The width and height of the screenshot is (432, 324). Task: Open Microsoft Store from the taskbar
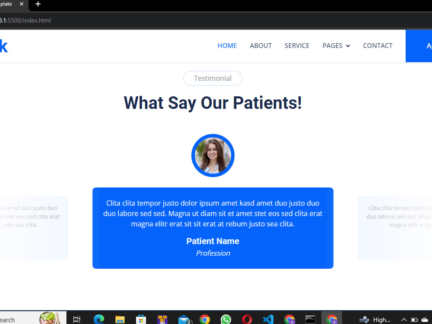[141, 319]
